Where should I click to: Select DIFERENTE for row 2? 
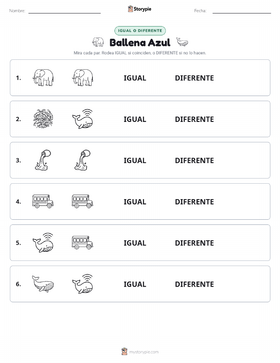[x=194, y=119]
